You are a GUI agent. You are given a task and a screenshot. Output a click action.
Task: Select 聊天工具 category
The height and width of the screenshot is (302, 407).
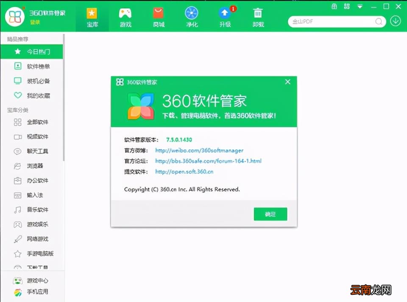31,151
